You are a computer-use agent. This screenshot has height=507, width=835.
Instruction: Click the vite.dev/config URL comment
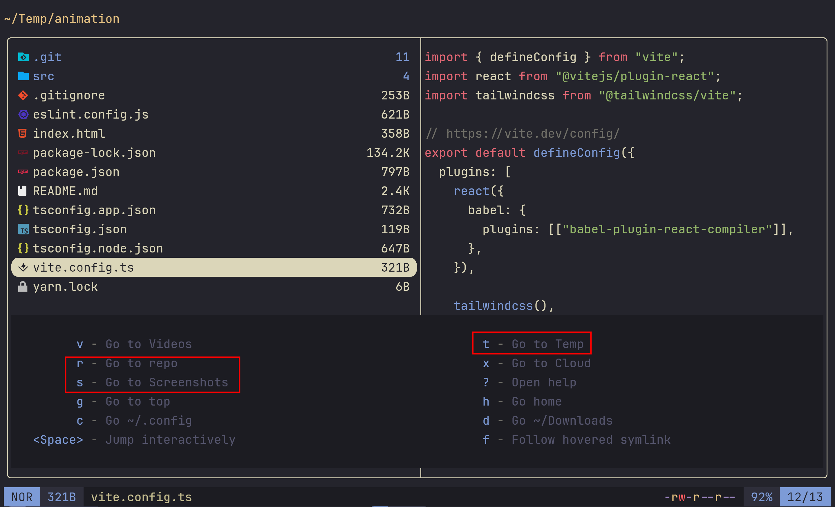pyautogui.click(x=522, y=134)
